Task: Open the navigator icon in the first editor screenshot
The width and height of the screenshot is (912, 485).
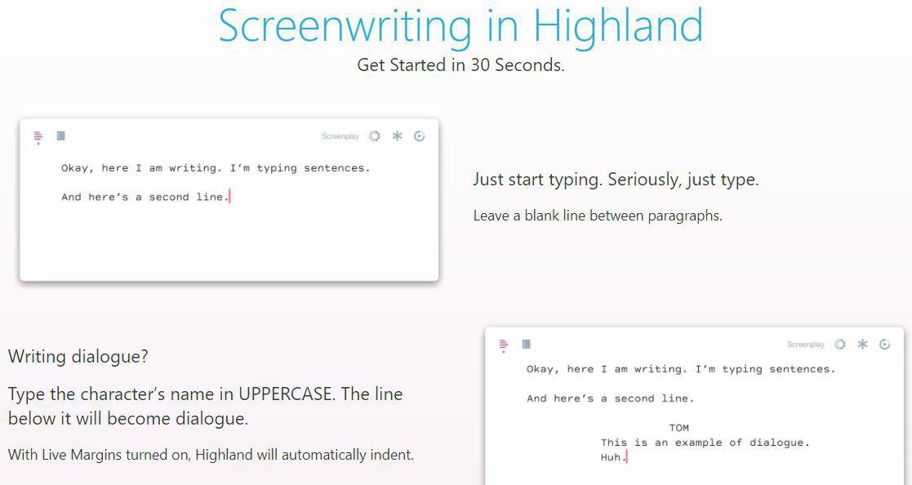Action: click(x=38, y=137)
